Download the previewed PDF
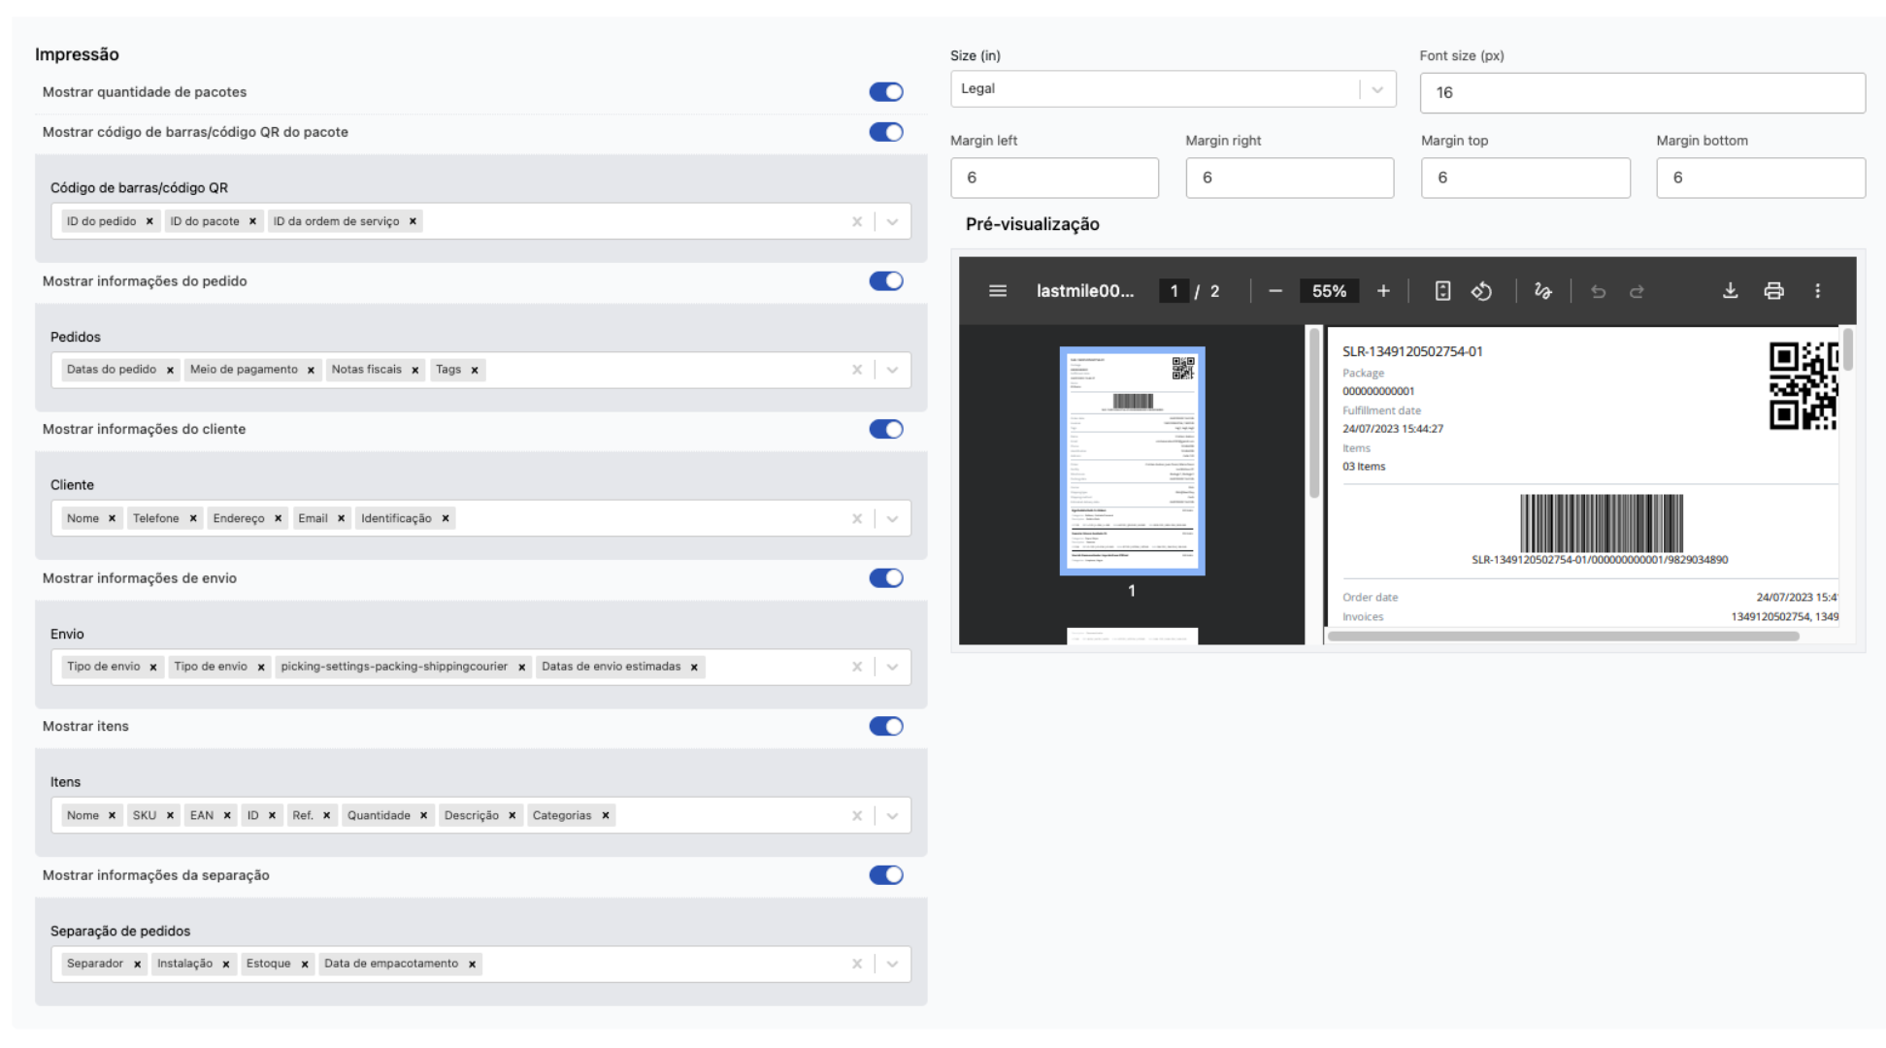This screenshot has height=1048, width=1886. (x=1730, y=291)
